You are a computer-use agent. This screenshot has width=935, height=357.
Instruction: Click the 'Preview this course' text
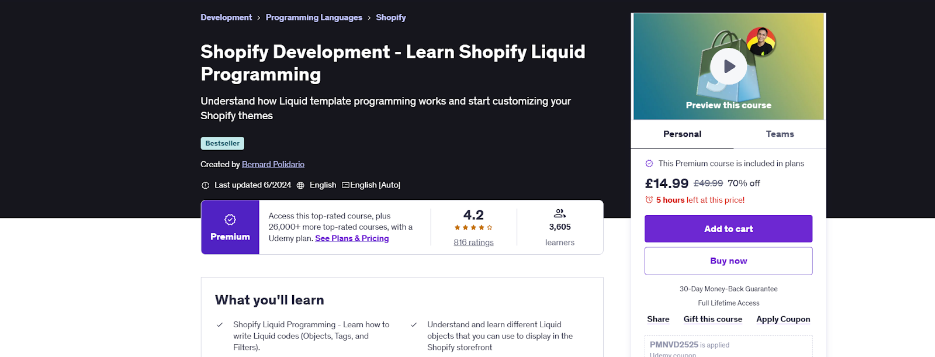point(728,105)
